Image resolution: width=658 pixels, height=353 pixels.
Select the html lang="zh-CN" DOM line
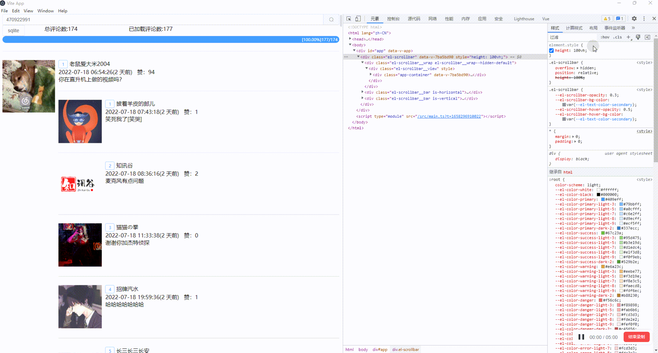click(x=369, y=33)
